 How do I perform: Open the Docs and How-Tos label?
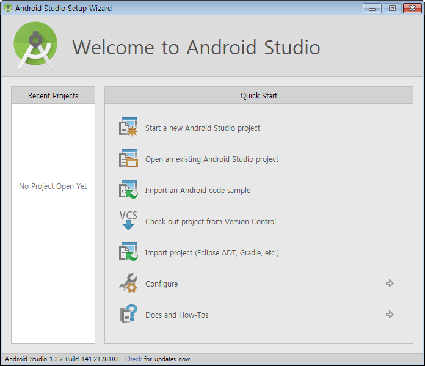176,315
